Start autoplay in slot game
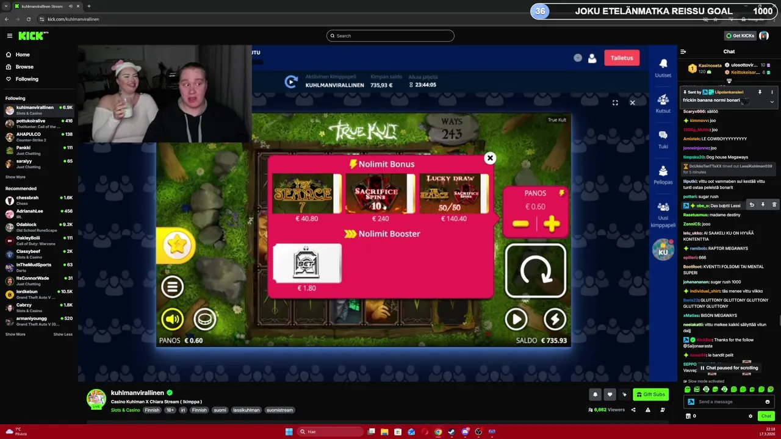 point(516,319)
